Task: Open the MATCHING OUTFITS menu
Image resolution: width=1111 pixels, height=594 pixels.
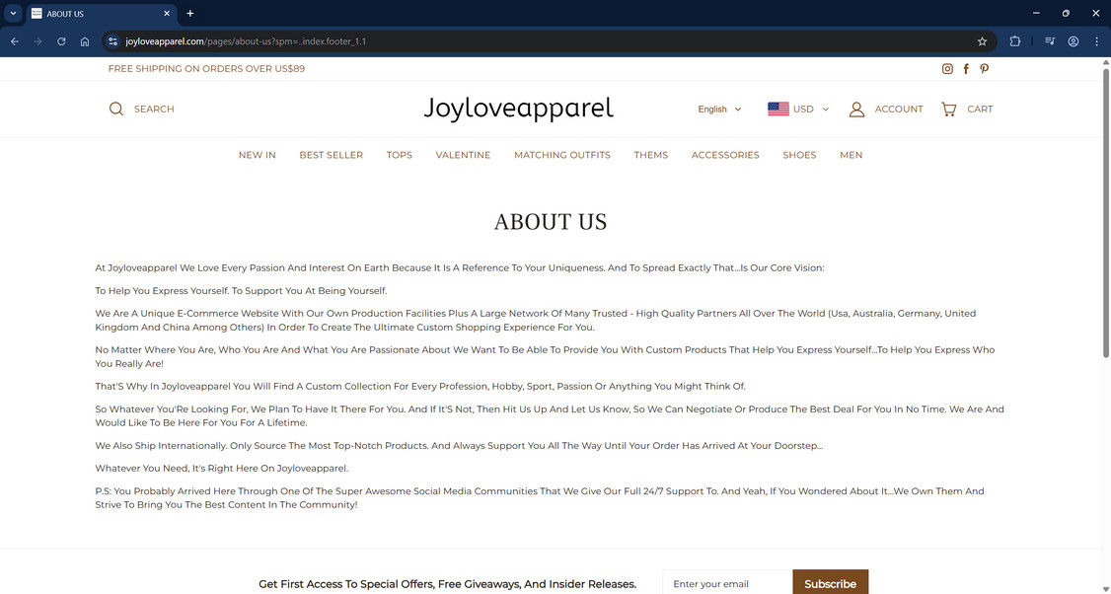Action: coord(561,155)
